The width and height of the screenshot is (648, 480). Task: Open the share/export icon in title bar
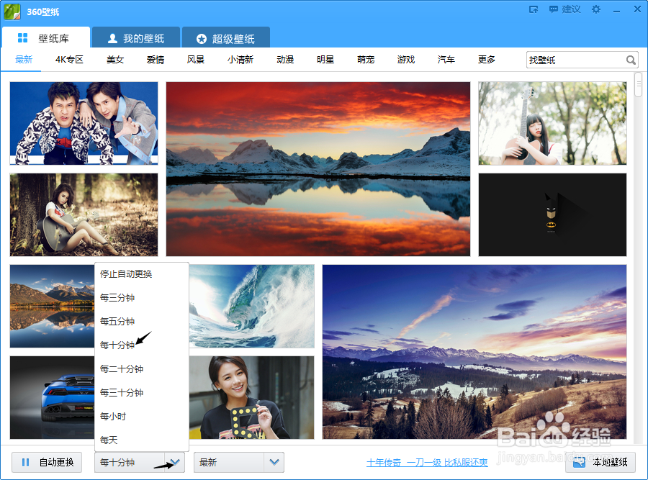(x=534, y=9)
